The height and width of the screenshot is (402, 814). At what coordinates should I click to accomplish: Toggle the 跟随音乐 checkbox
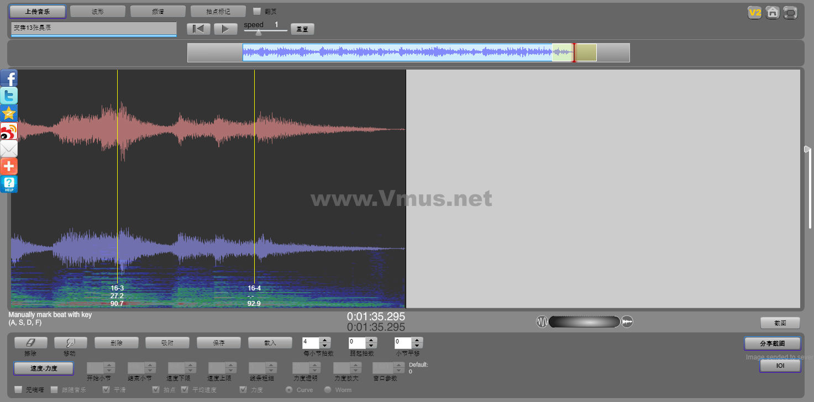coord(54,390)
